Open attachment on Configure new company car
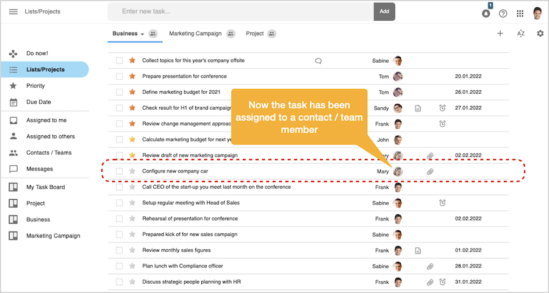This screenshot has width=549, height=293. [429, 172]
